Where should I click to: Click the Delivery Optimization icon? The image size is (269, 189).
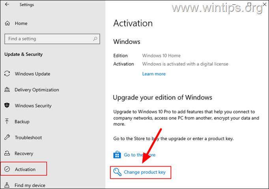(7, 89)
